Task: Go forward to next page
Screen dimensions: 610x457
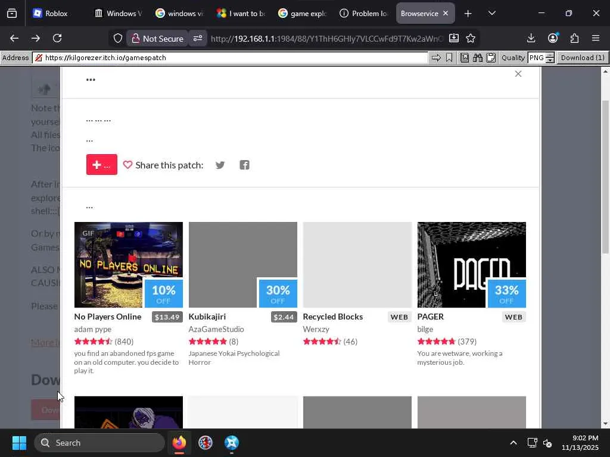Action: click(x=36, y=38)
